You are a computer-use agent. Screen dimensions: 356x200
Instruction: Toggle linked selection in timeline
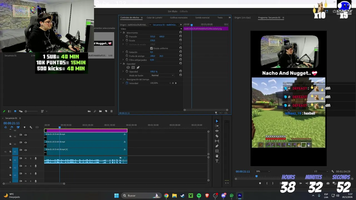click(18, 127)
